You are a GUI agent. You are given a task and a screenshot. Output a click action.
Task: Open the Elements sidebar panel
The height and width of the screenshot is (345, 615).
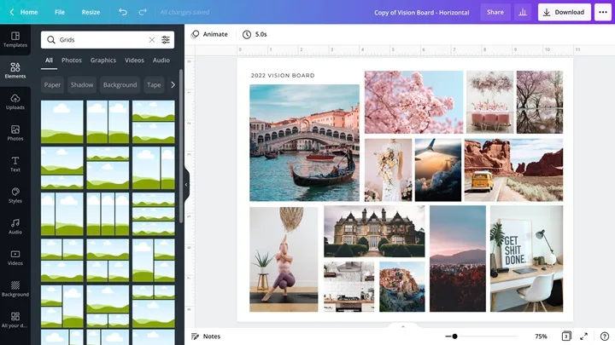coord(15,71)
